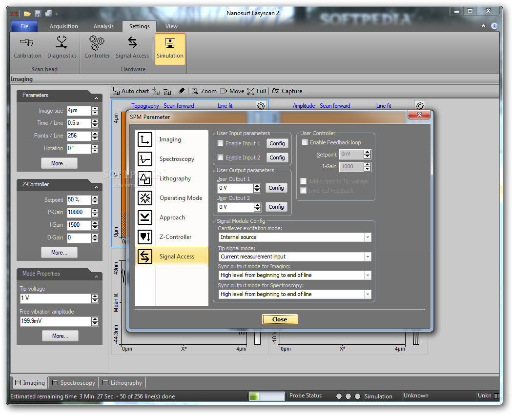Switch to the Analysis ribbon tab

pos(103,26)
